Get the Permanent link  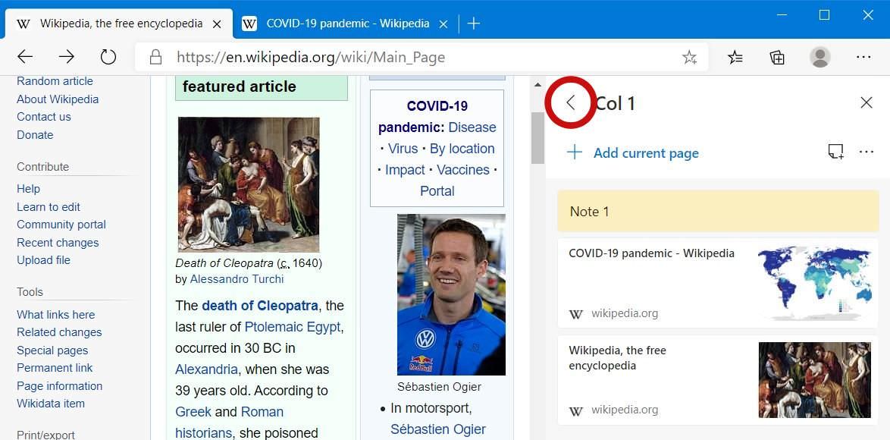[x=55, y=369]
